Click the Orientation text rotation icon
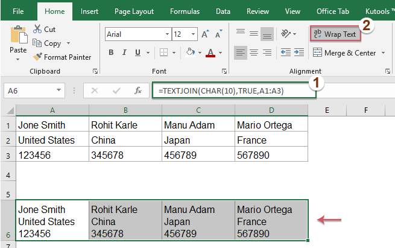Screen dimensions: 395x248 pyautogui.click(x=286, y=34)
